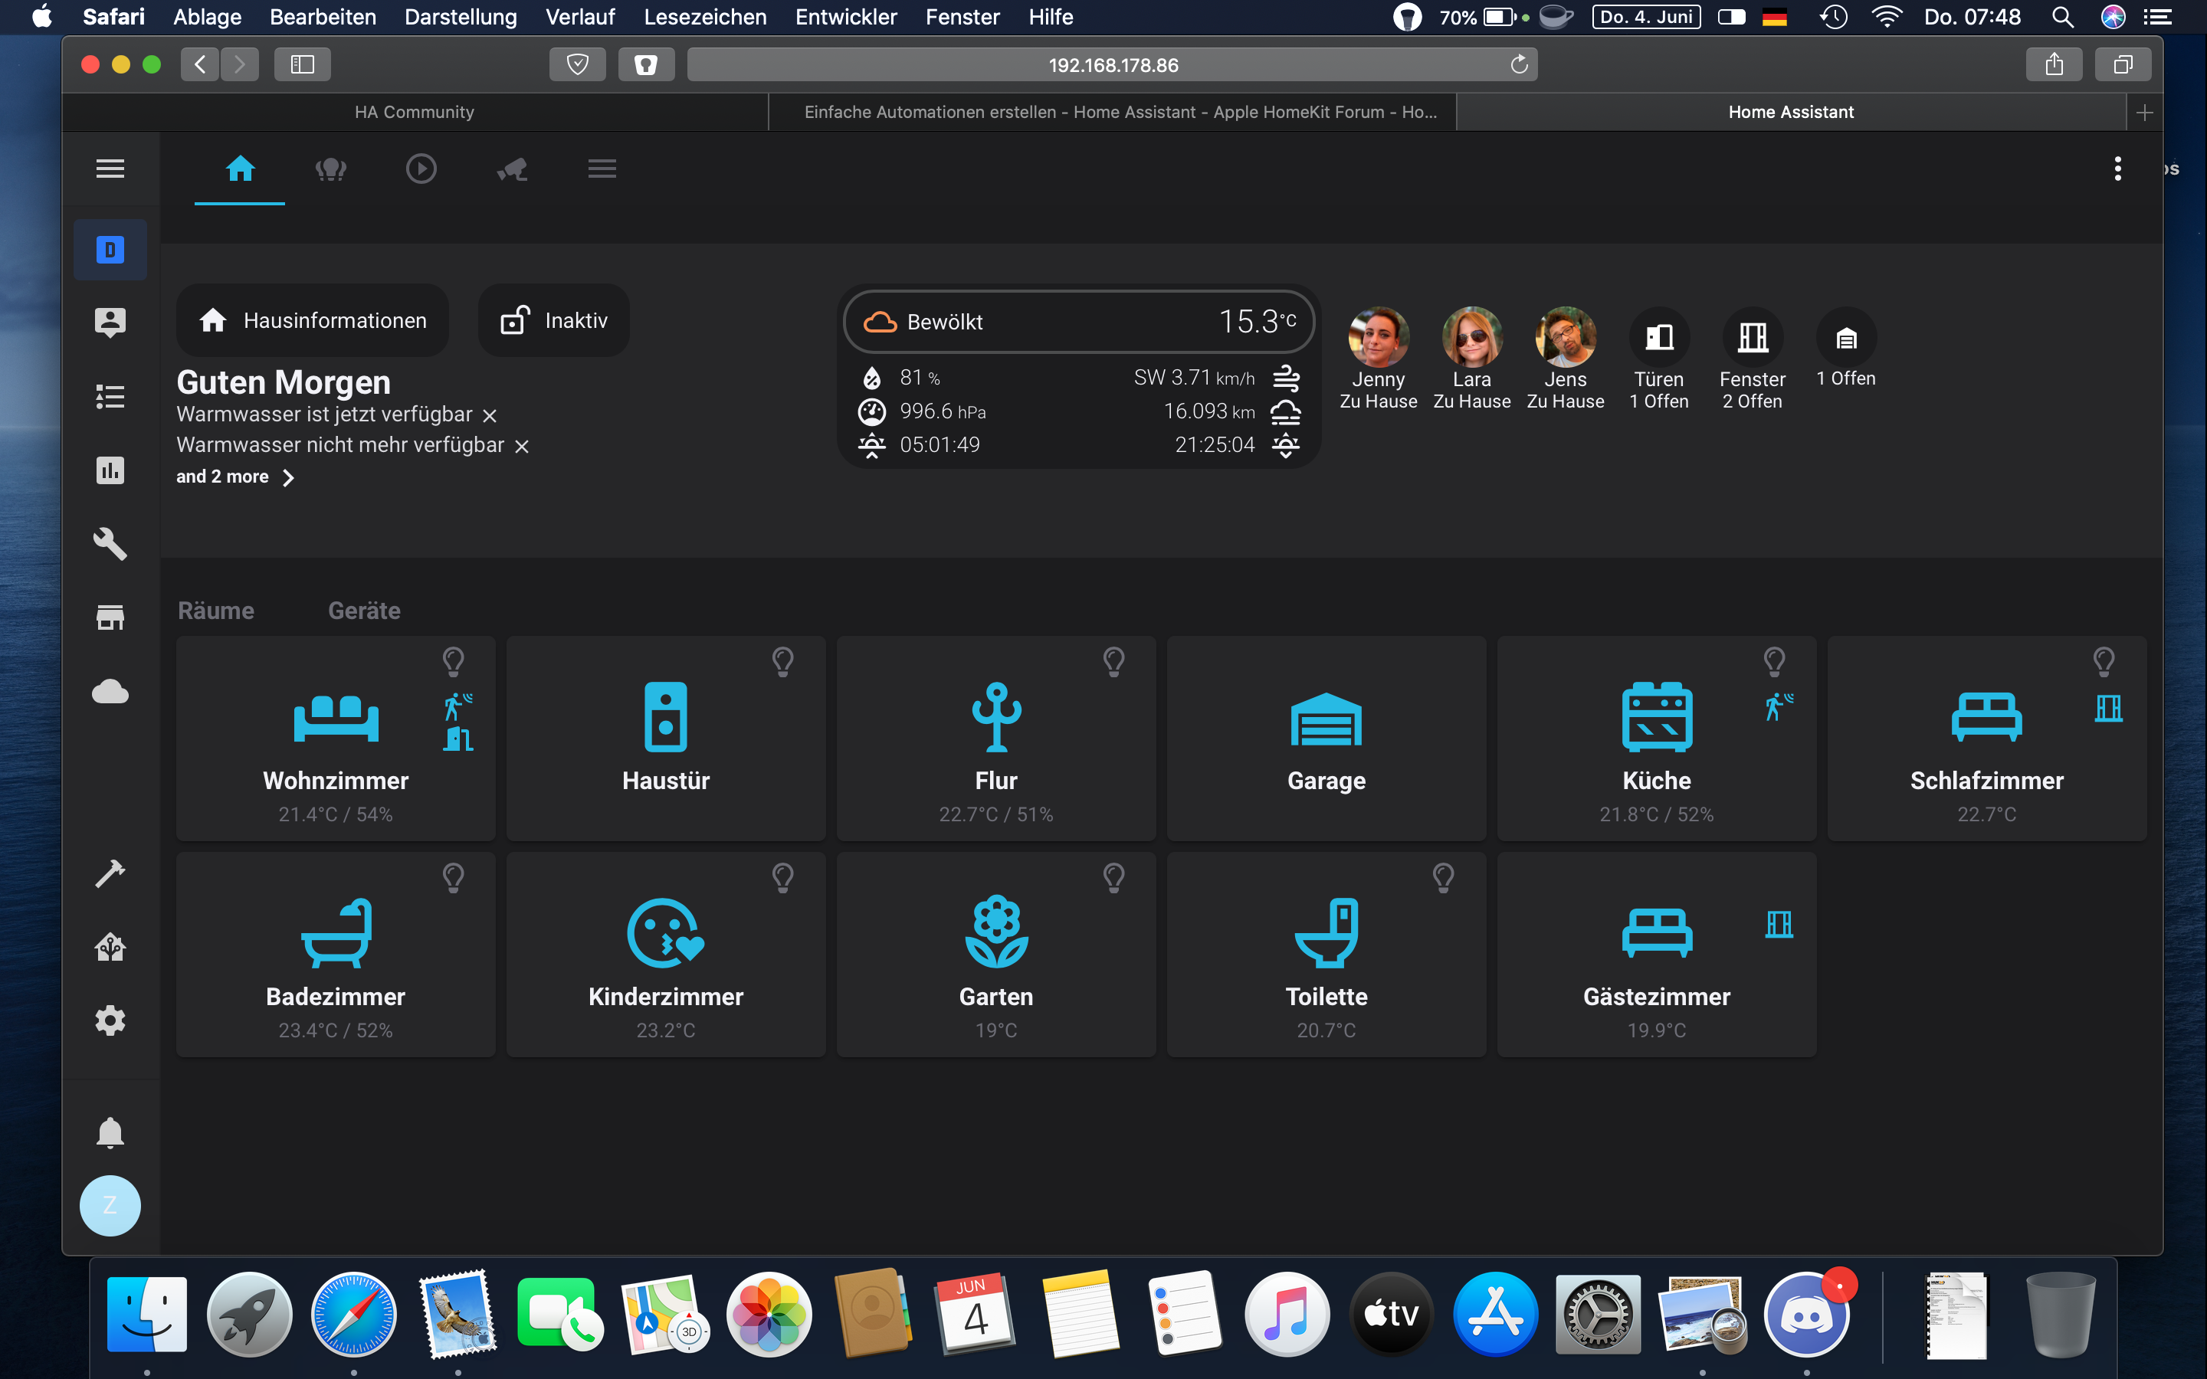Switch to the security camera view tab

pyautogui.click(x=513, y=169)
